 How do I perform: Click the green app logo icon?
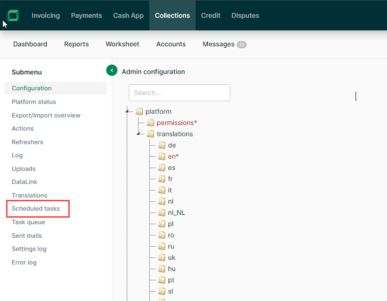point(13,15)
